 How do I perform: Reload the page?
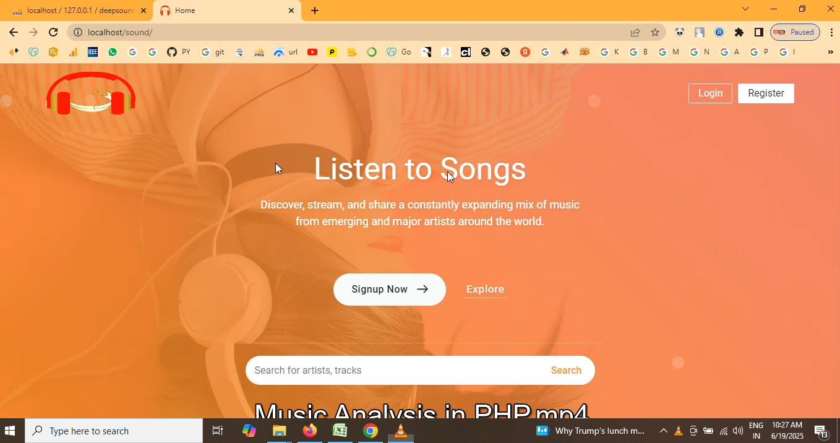(x=53, y=32)
